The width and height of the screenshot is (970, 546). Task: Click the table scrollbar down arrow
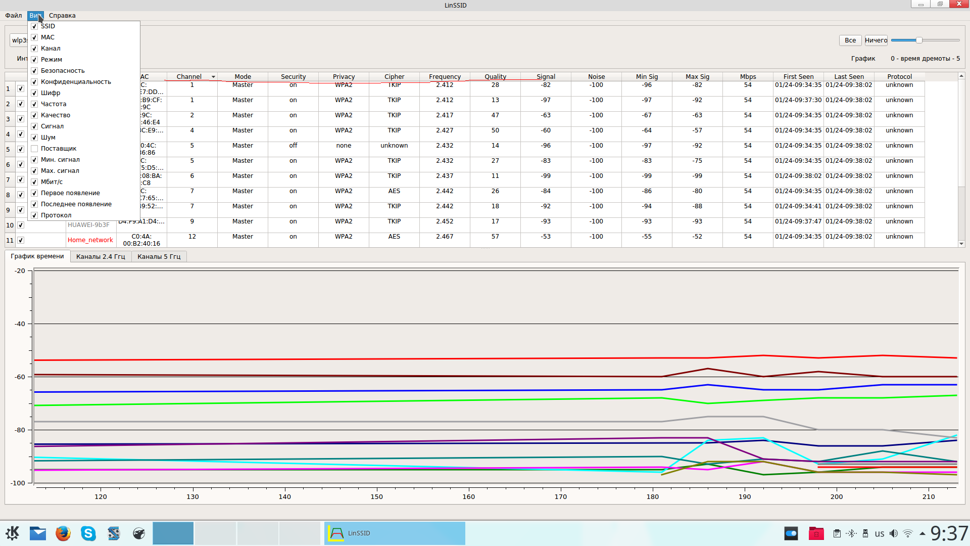961,244
